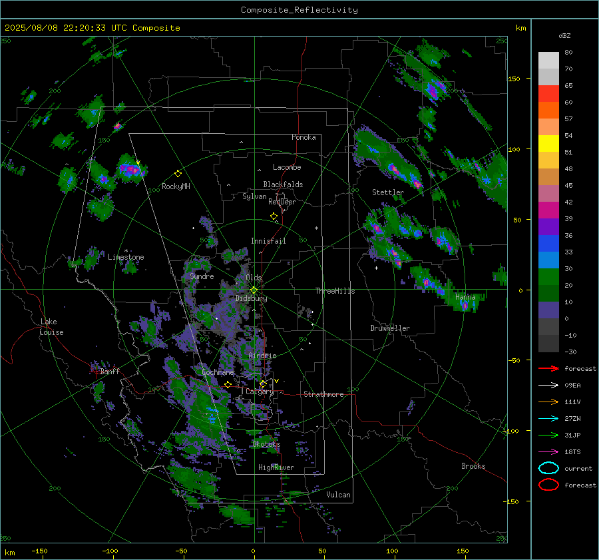Select the cyan 27ZW arrow in legend
Image resolution: width=599 pixels, height=560 pixels.
pos(548,419)
